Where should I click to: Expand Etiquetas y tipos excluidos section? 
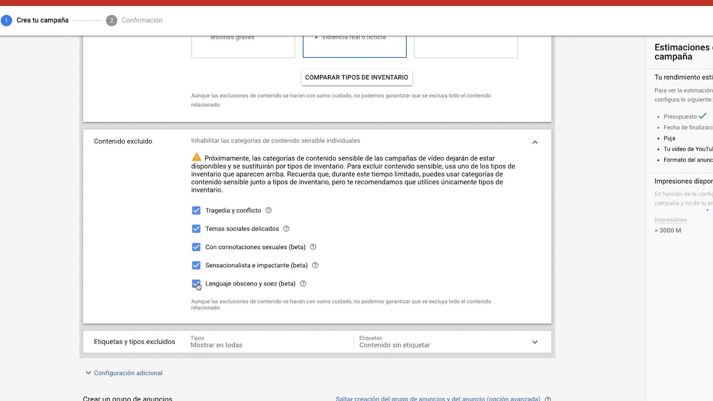[535, 342]
